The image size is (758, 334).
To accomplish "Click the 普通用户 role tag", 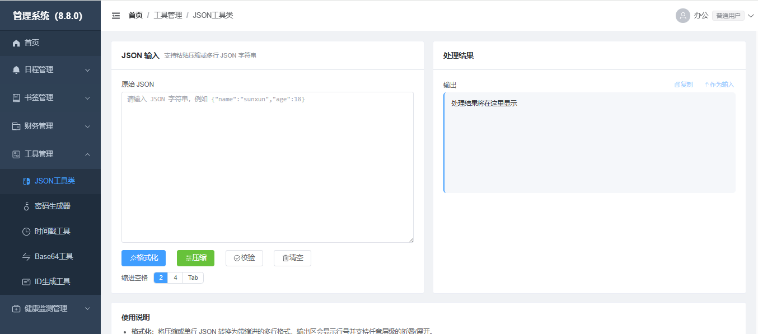I will (x=728, y=16).
